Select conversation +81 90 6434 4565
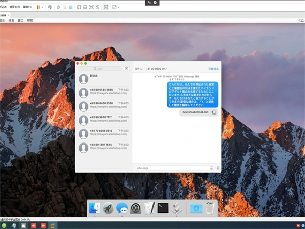This screenshot has width=305, height=229. click(x=103, y=92)
